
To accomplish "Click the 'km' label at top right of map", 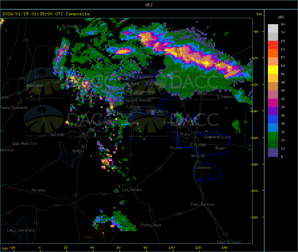I will click(x=259, y=14).
